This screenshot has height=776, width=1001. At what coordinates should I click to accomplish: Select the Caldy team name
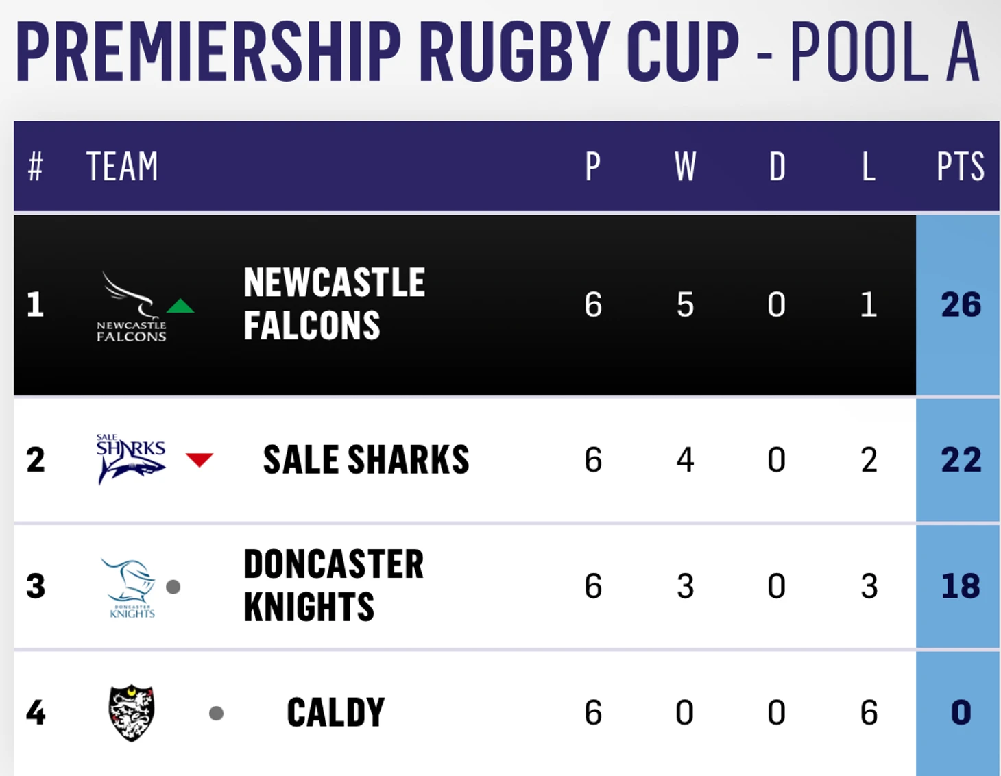click(x=336, y=713)
